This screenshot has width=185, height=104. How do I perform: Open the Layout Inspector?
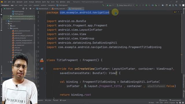(175, 100)
